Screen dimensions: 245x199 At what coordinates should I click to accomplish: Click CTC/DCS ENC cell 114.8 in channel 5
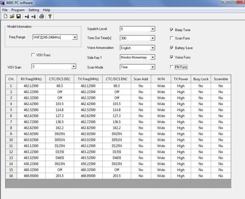tap(117, 110)
